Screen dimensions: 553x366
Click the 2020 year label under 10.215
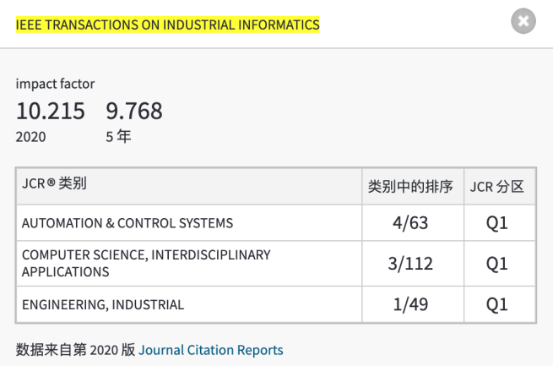(x=31, y=136)
